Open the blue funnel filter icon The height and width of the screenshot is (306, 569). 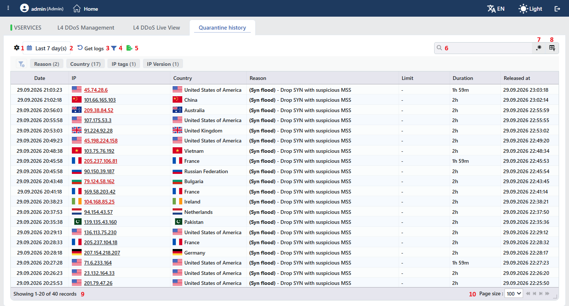pos(114,48)
